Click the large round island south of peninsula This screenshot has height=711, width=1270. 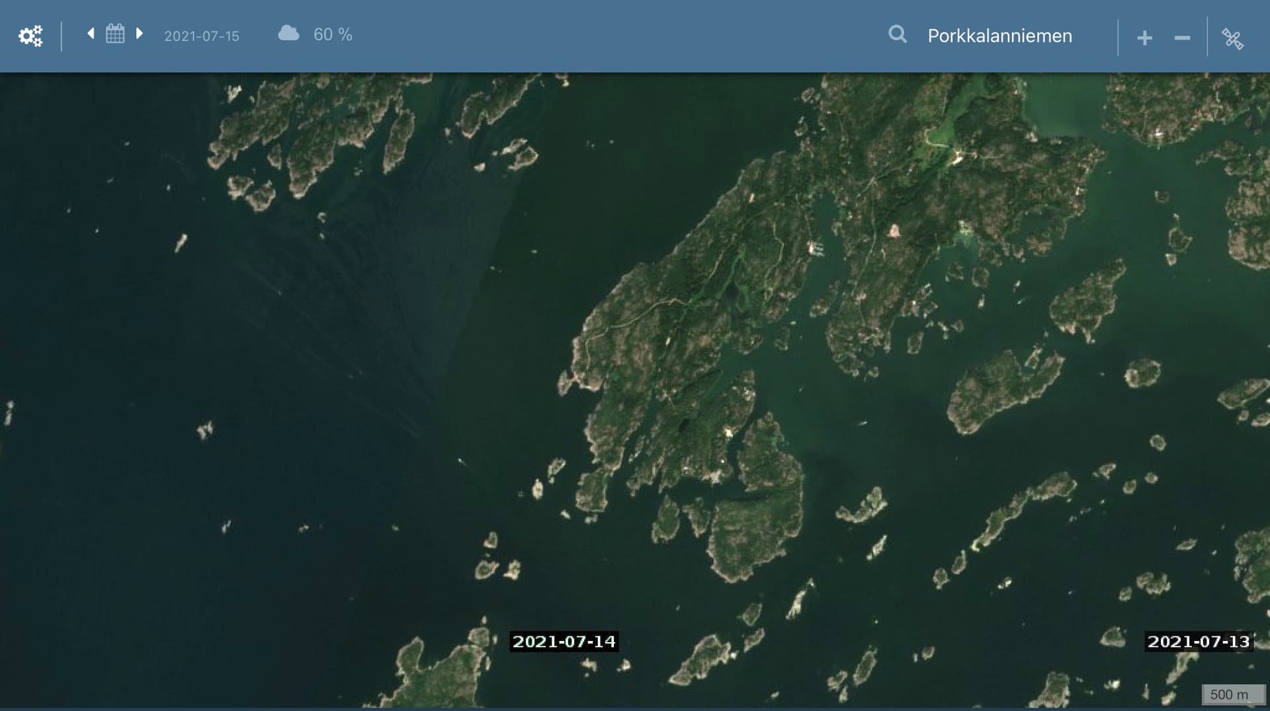click(x=754, y=535)
